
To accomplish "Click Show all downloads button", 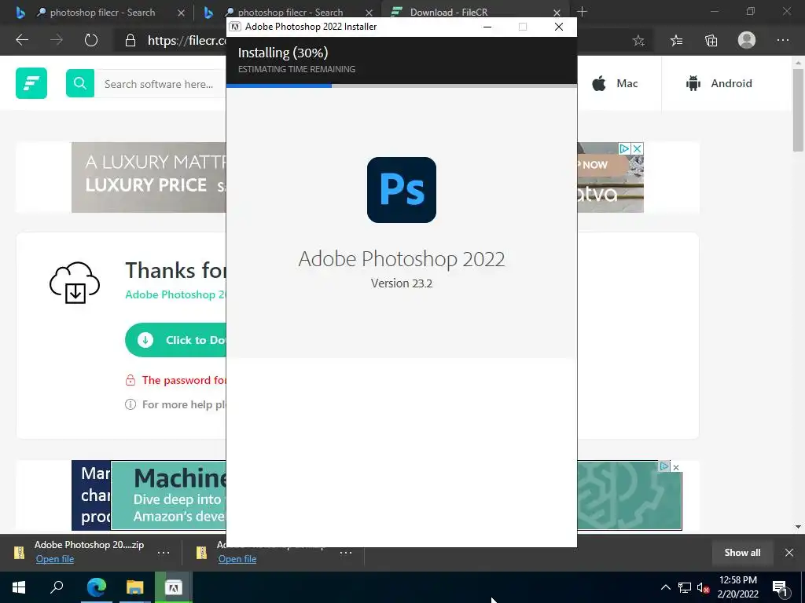I will [742, 552].
